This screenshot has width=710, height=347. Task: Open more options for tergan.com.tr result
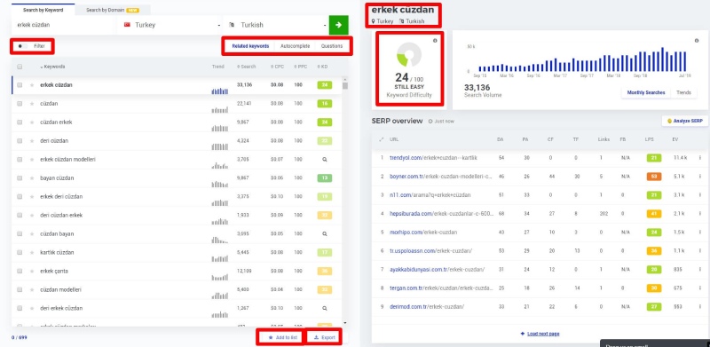point(699,288)
